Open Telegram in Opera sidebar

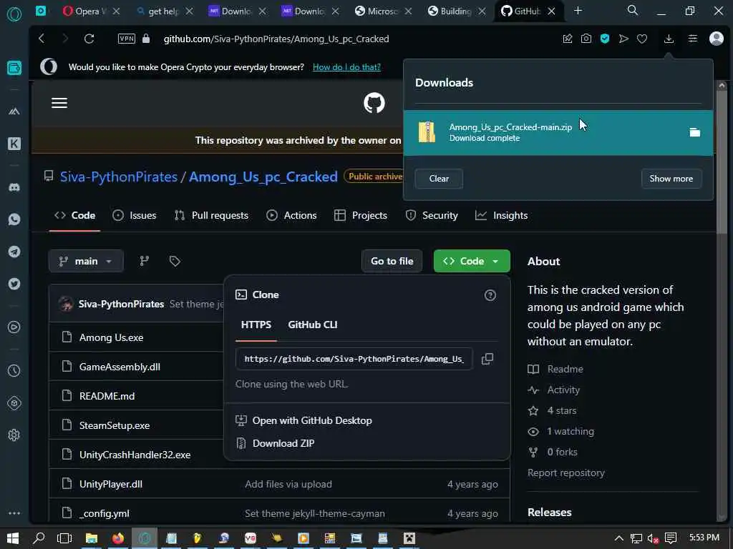[14, 252]
